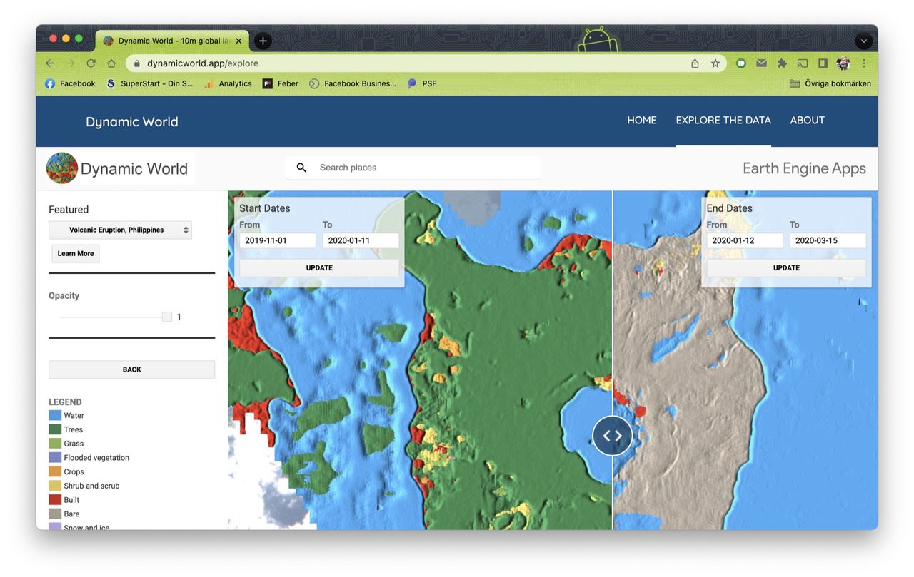
Task: Click the Opacity slider handle
Action: pos(167,317)
